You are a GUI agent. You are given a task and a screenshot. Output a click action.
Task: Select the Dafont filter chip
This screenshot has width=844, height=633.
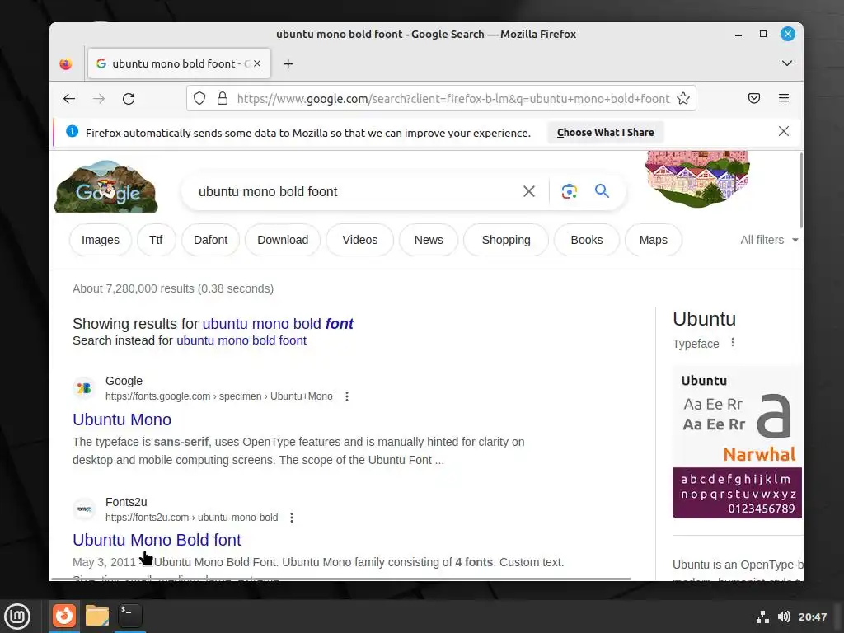coord(210,240)
